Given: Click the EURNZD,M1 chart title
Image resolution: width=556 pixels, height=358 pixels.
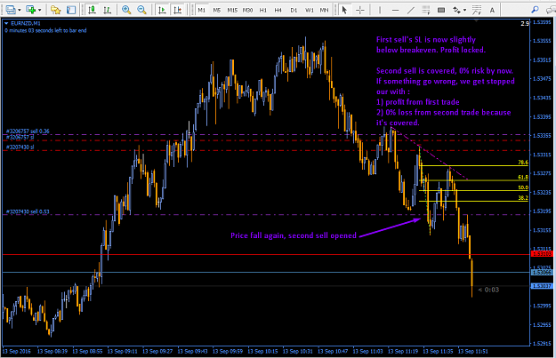Looking at the screenshot, I should pos(26,23).
